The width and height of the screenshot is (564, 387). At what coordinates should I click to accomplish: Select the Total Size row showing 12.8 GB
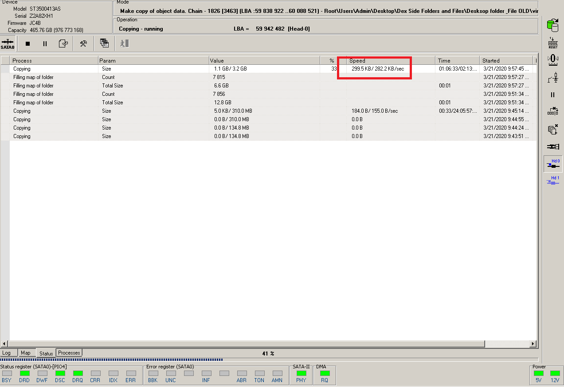[269, 103]
